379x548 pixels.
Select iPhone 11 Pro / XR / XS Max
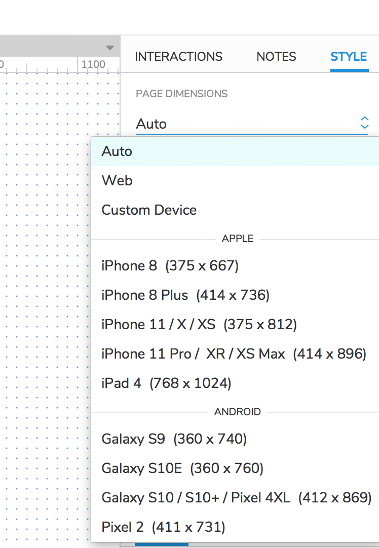pos(235,354)
